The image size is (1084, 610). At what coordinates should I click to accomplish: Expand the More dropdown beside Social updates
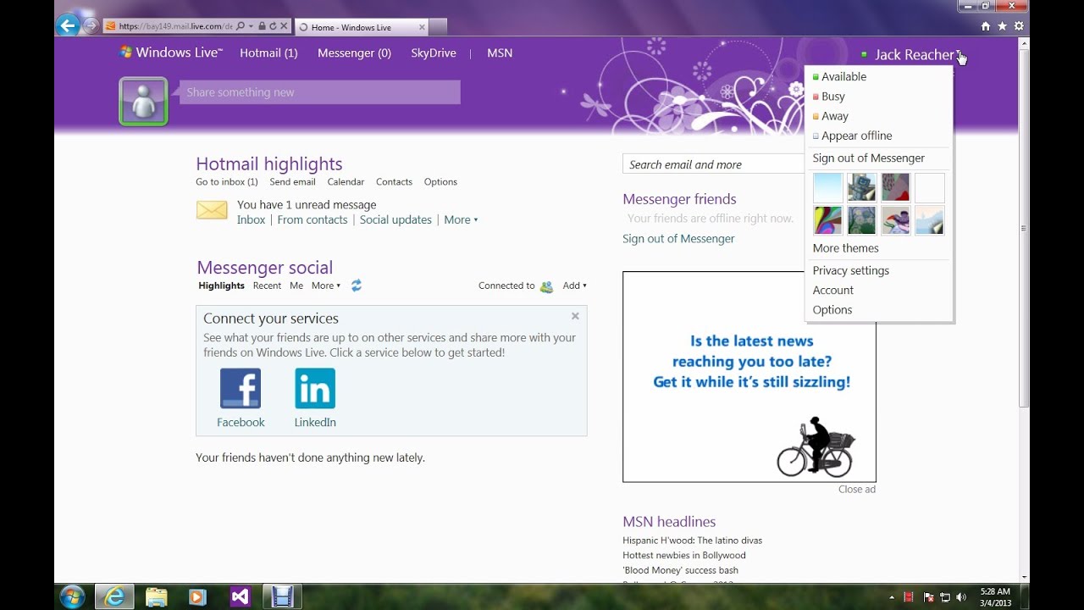461,219
